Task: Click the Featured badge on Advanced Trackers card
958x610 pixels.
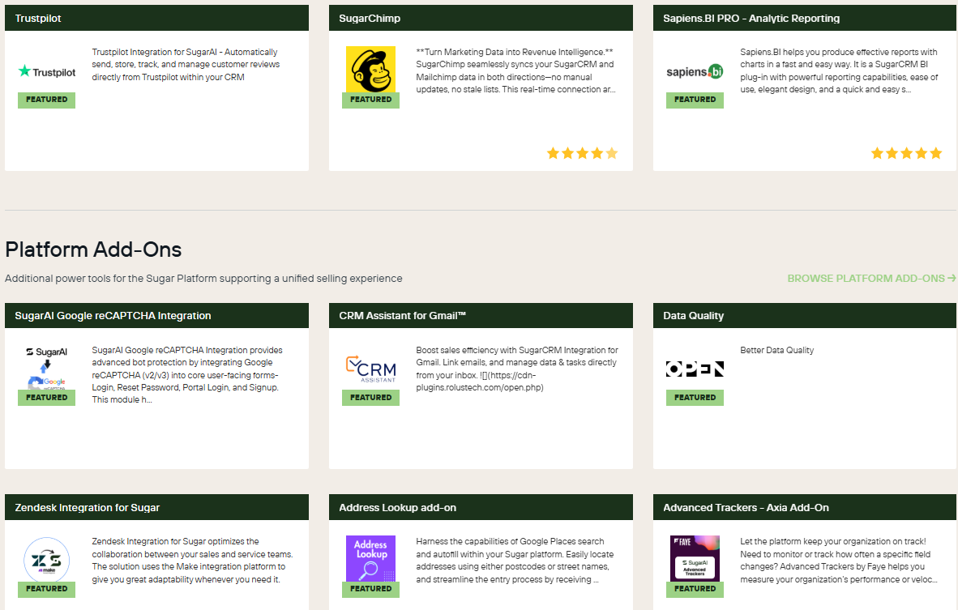Action: pos(695,589)
